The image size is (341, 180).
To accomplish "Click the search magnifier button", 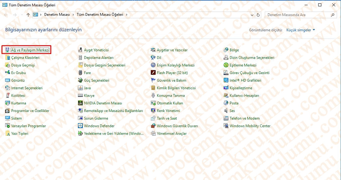I will [333, 15].
